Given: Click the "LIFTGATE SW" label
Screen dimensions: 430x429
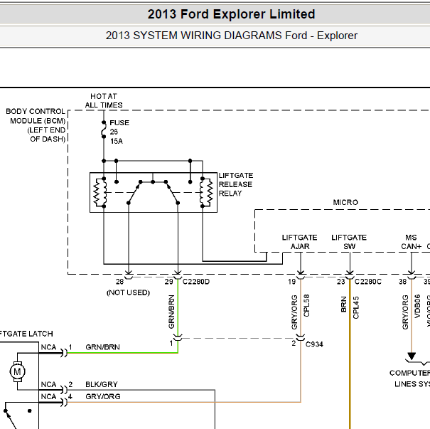Looking at the screenshot, I should click(349, 242).
